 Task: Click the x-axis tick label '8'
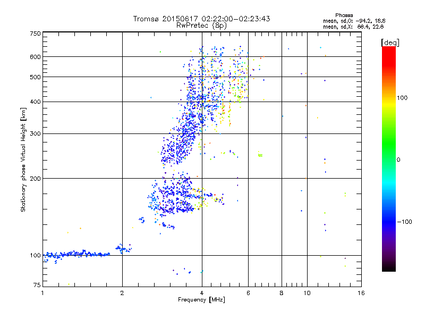[282, 293]
